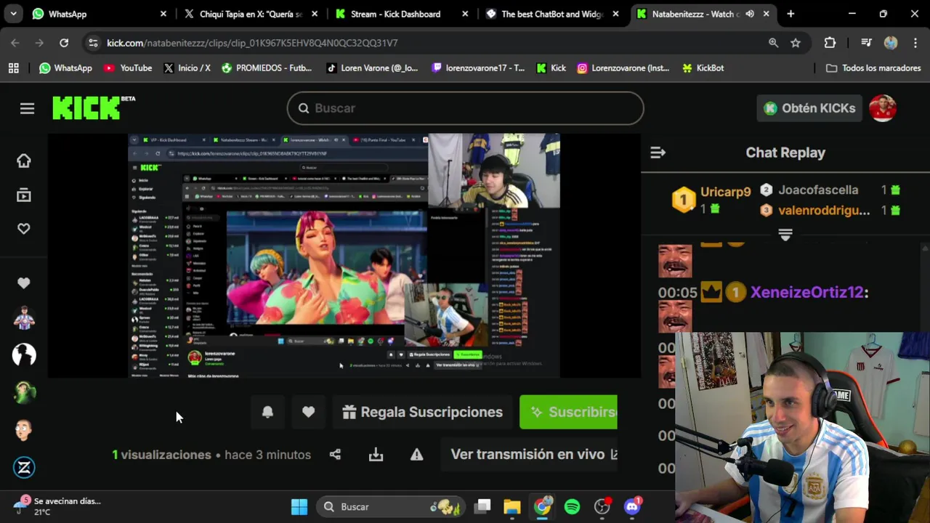Image resolution: width=930 pixels, height=523 pixels.
Task: Open Chrome three-dot menu
Action: tap(915, 43)
